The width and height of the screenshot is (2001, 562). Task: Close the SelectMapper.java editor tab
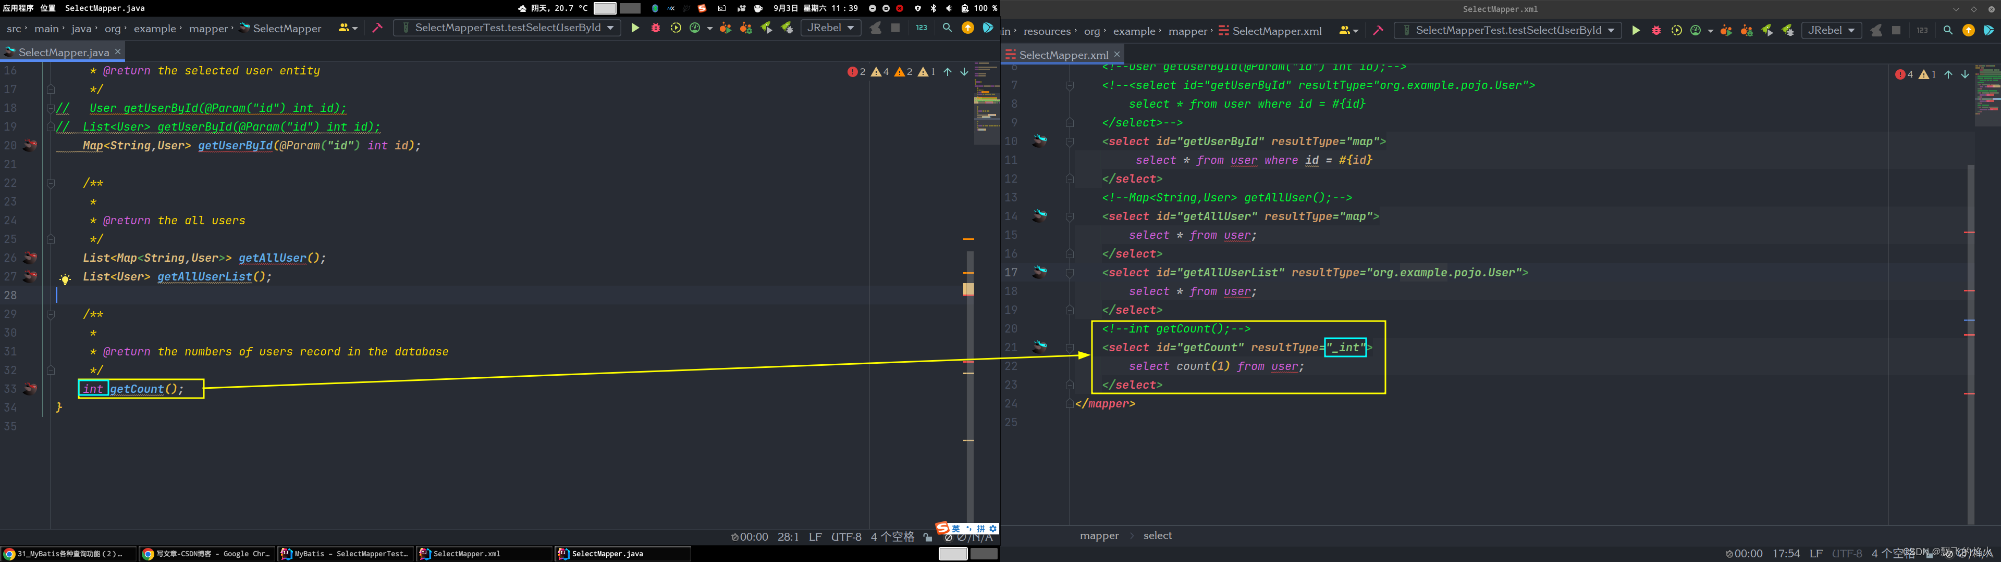coord(118,51)
